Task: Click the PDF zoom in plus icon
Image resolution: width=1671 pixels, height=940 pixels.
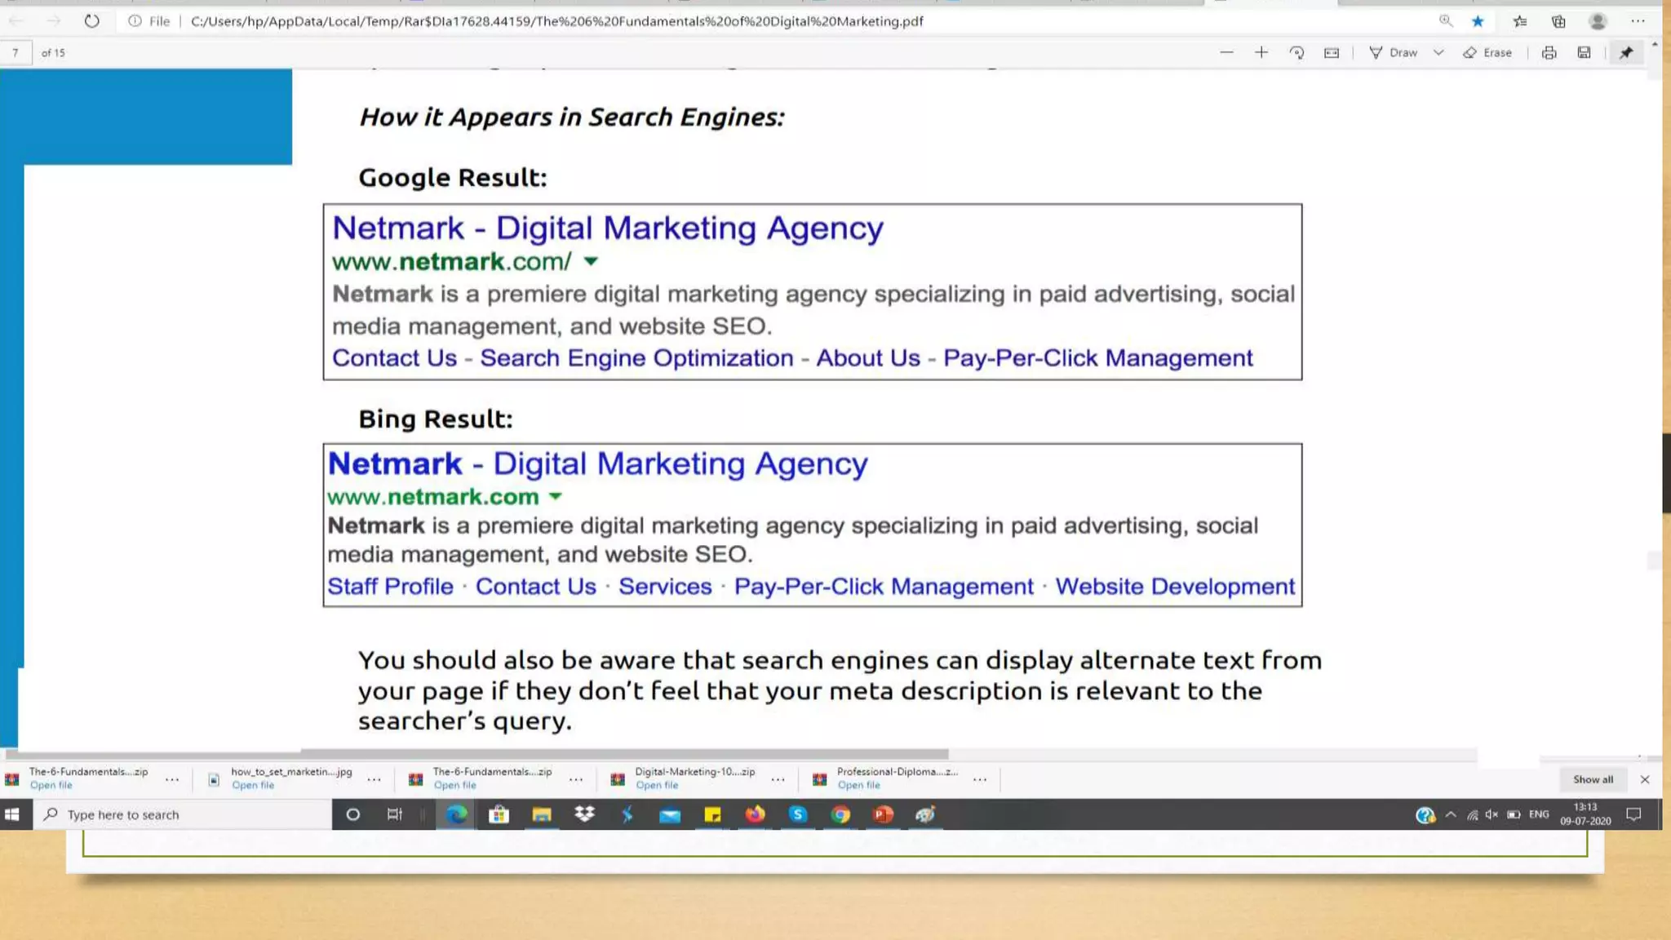Action: 1261,52
